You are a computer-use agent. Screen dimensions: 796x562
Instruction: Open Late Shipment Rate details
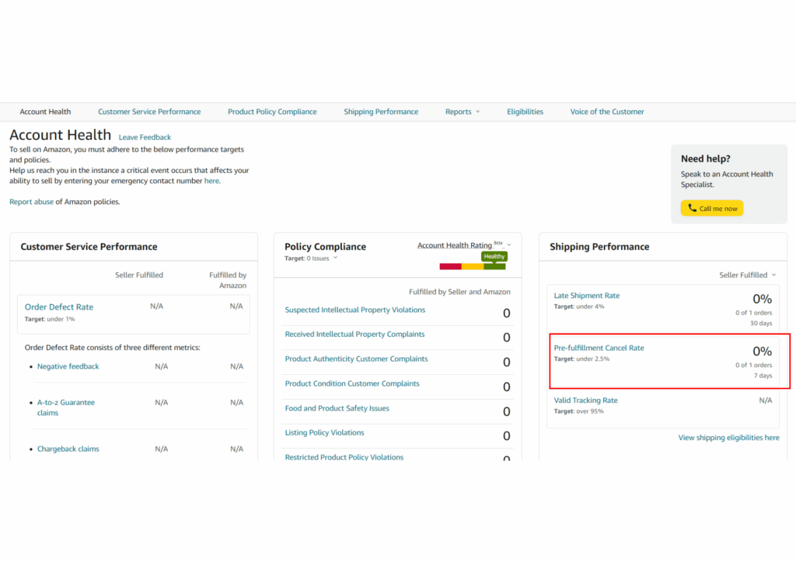point(586,296)
